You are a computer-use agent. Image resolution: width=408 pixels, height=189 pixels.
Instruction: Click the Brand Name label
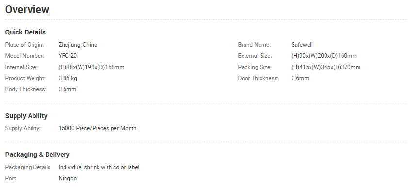click(x=255, y=45)
